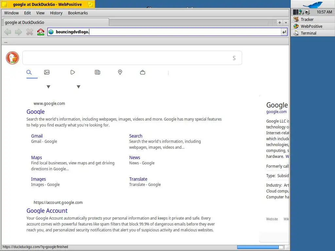Open the DuckDuckGo logo
The height and width of the screenshot is (251, 335).
click(12, 58)
